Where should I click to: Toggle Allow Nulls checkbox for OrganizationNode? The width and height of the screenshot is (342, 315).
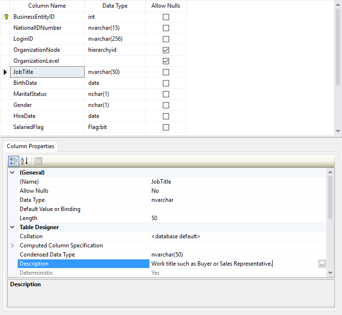point(166,50)
